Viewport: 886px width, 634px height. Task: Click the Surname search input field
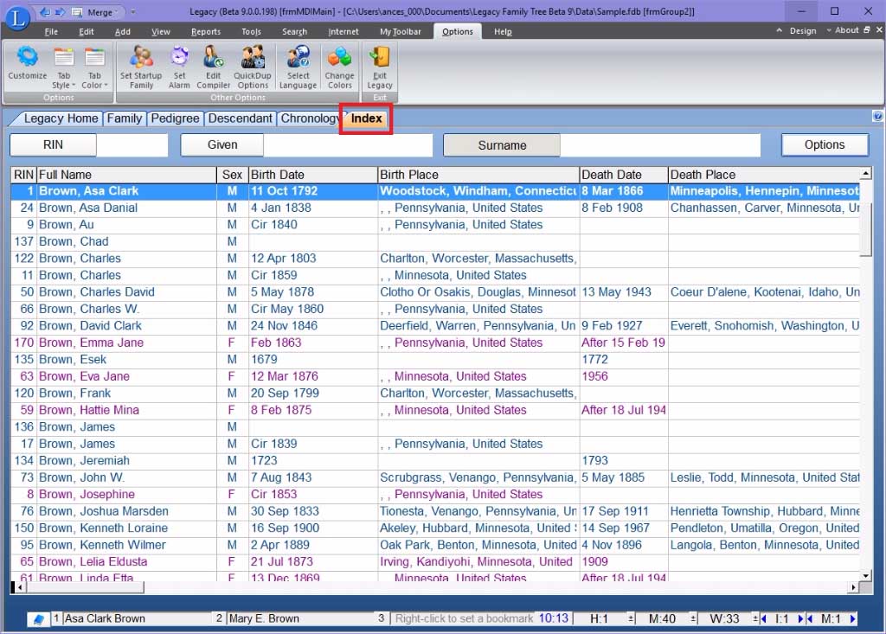click(x=660, y=145)
